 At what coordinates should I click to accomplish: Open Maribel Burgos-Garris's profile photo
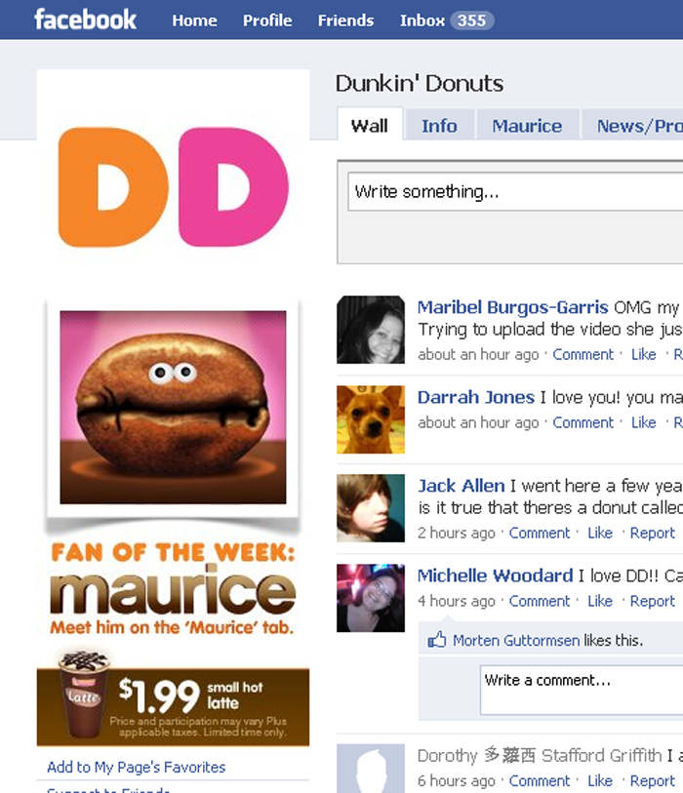tap(371, 330)
